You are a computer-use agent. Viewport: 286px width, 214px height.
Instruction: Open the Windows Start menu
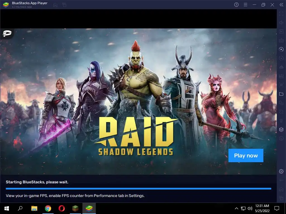(7, 208)
